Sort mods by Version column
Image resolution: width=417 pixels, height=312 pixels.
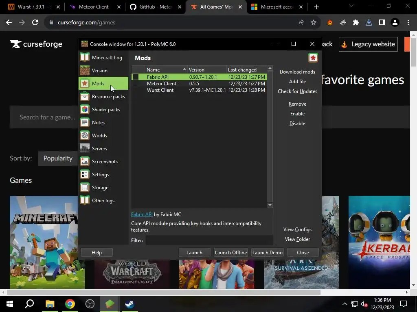207,70
